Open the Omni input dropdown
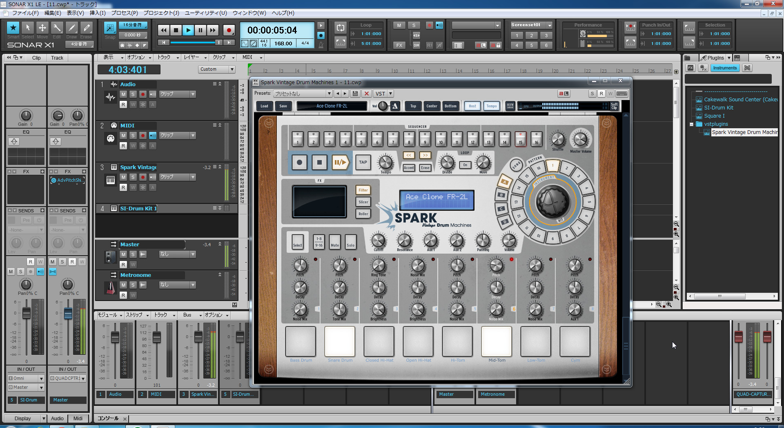Image resolution: width=784 pixels, height=428 pixels. [x=41, y=379]
